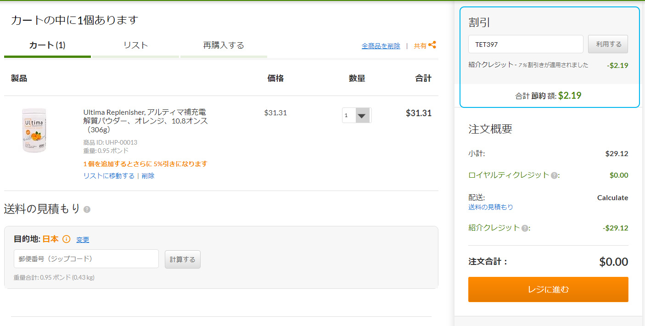Open the help icon beside 送料の見積もり heading
The height and width of the screenshot is (326, 645).
click(x=87, y=209)
